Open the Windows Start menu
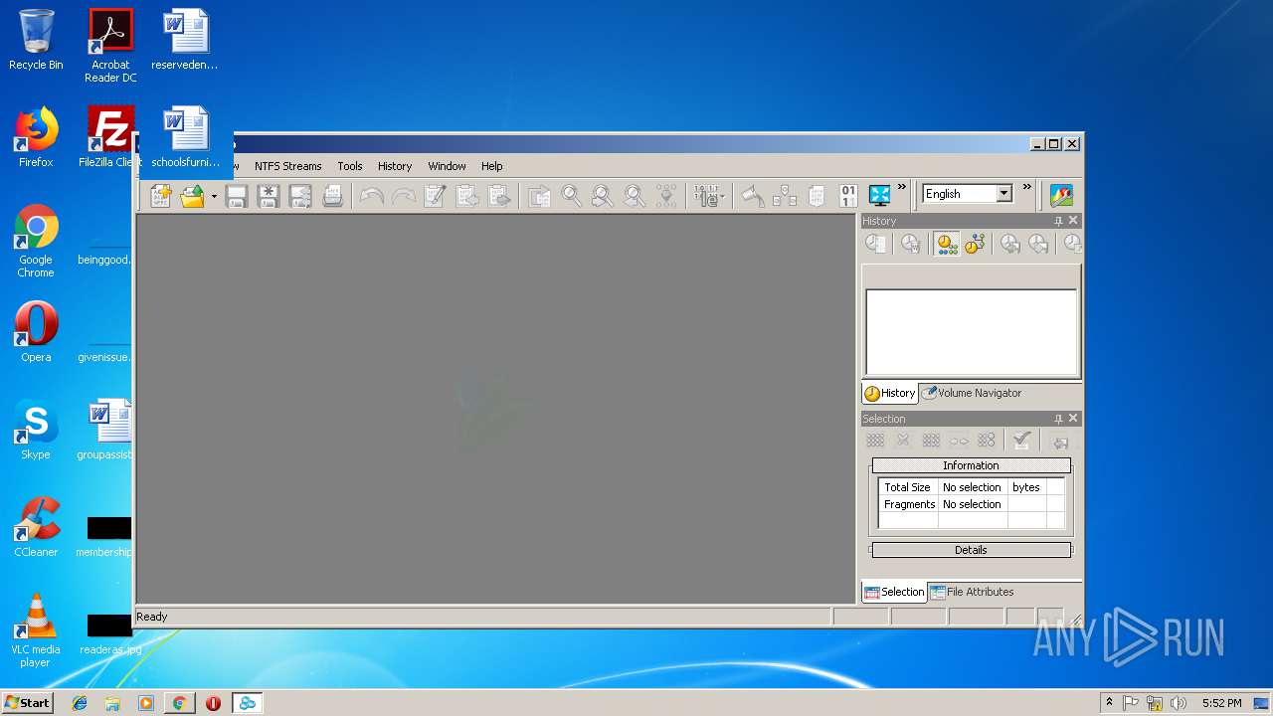The width and height of the screenshot is (1273, 716). click(x=27, y=702)
